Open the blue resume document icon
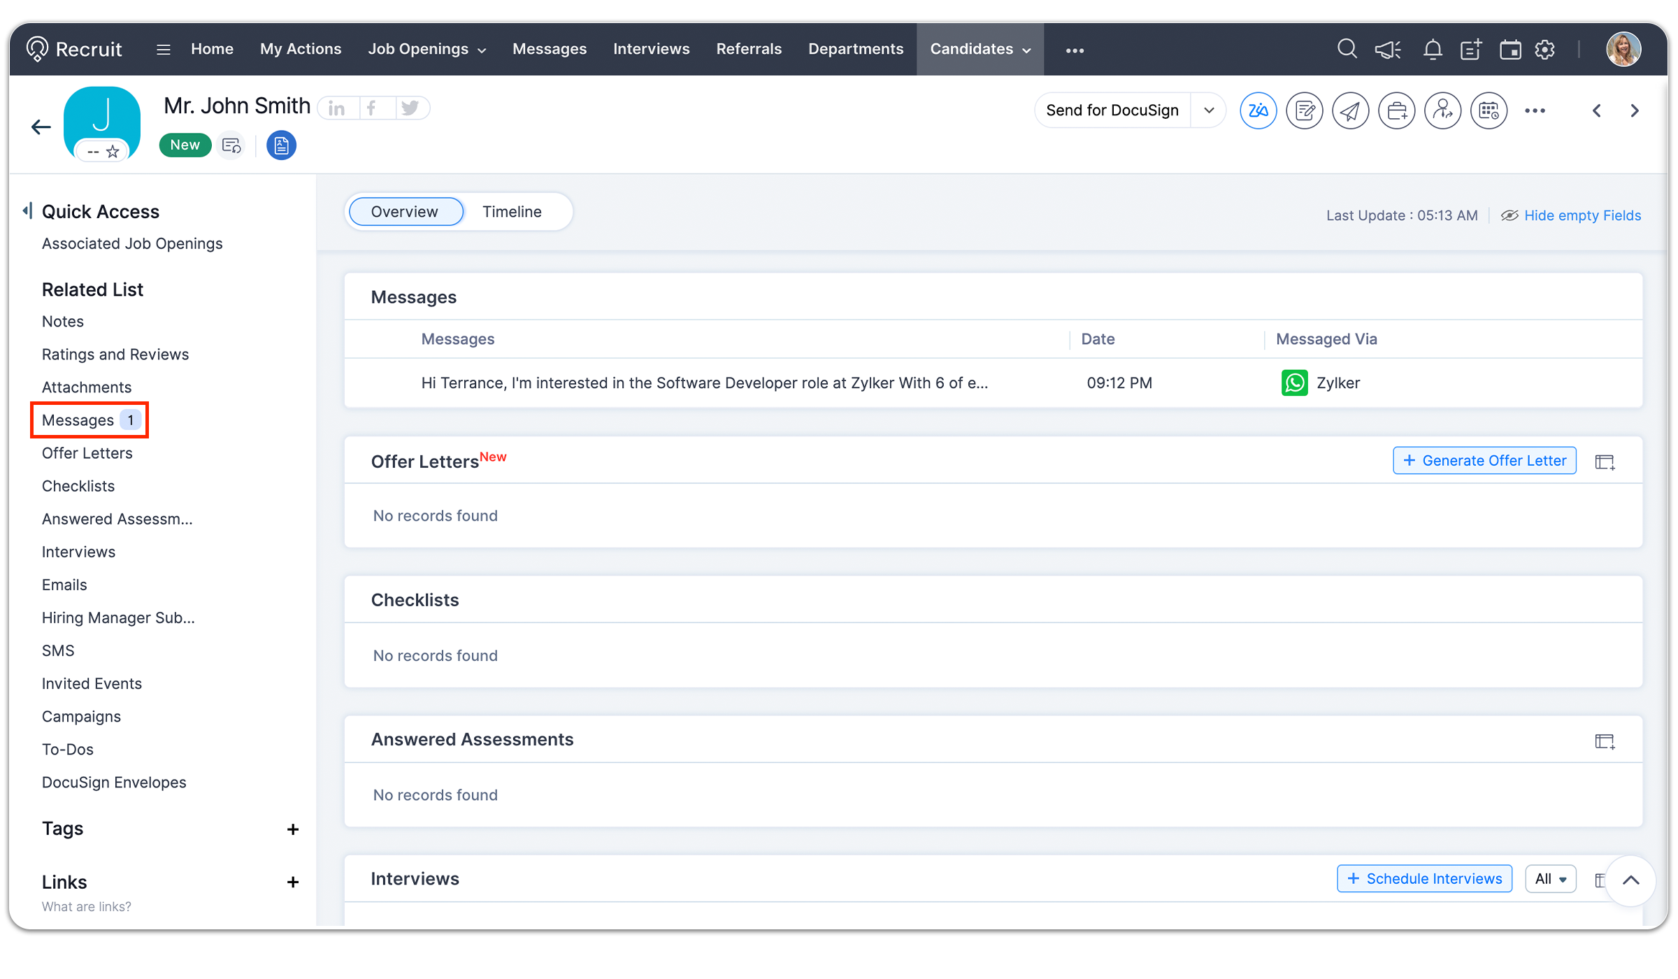 coord(281,145)
